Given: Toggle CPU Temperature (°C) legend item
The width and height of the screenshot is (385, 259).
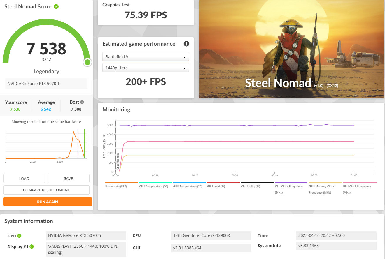Looking at the screenshot, I should tap(155, 185).
